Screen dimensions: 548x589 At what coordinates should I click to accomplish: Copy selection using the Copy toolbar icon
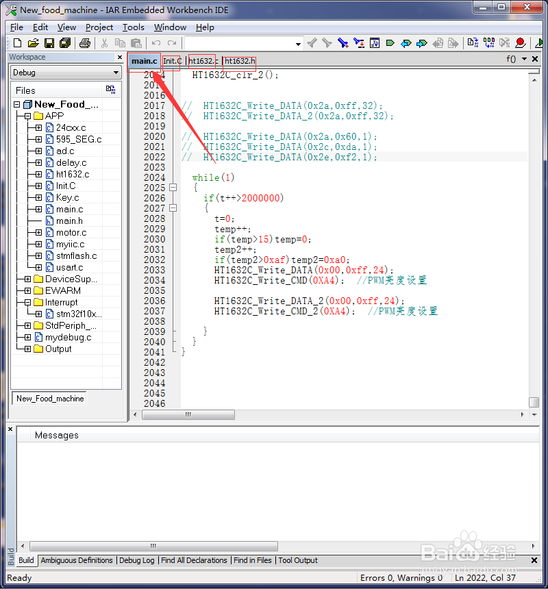click(x=120, y=43)
